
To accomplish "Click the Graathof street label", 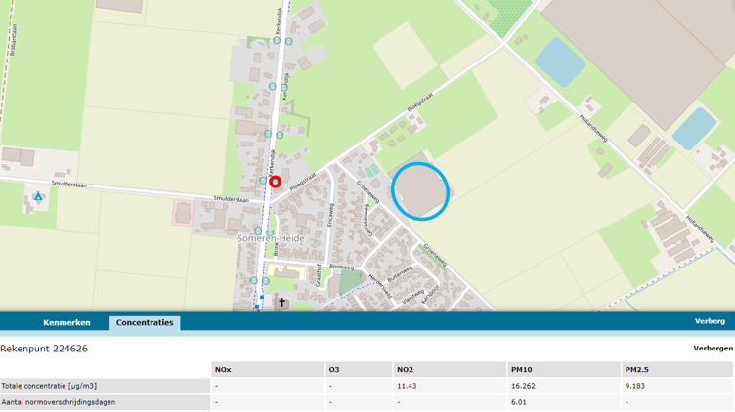I will pyautogui.click(x=319, y=275).
